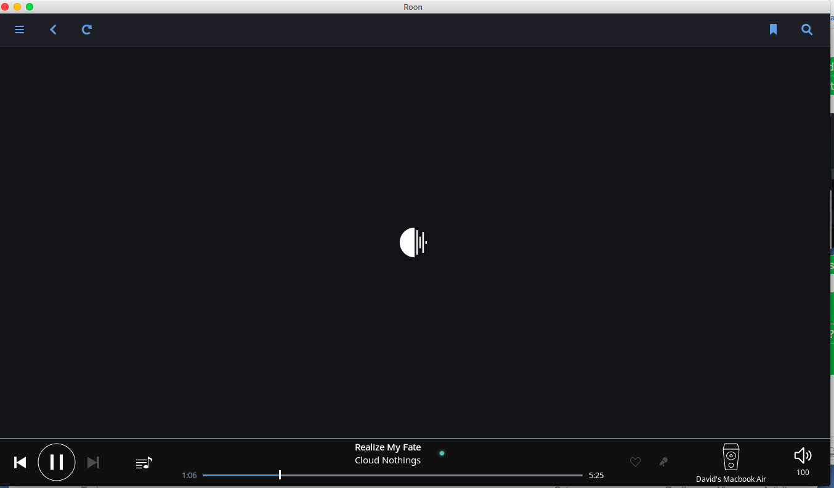
Task: Open artist Cloud Nothings link
Action: [x=387, y=460]
